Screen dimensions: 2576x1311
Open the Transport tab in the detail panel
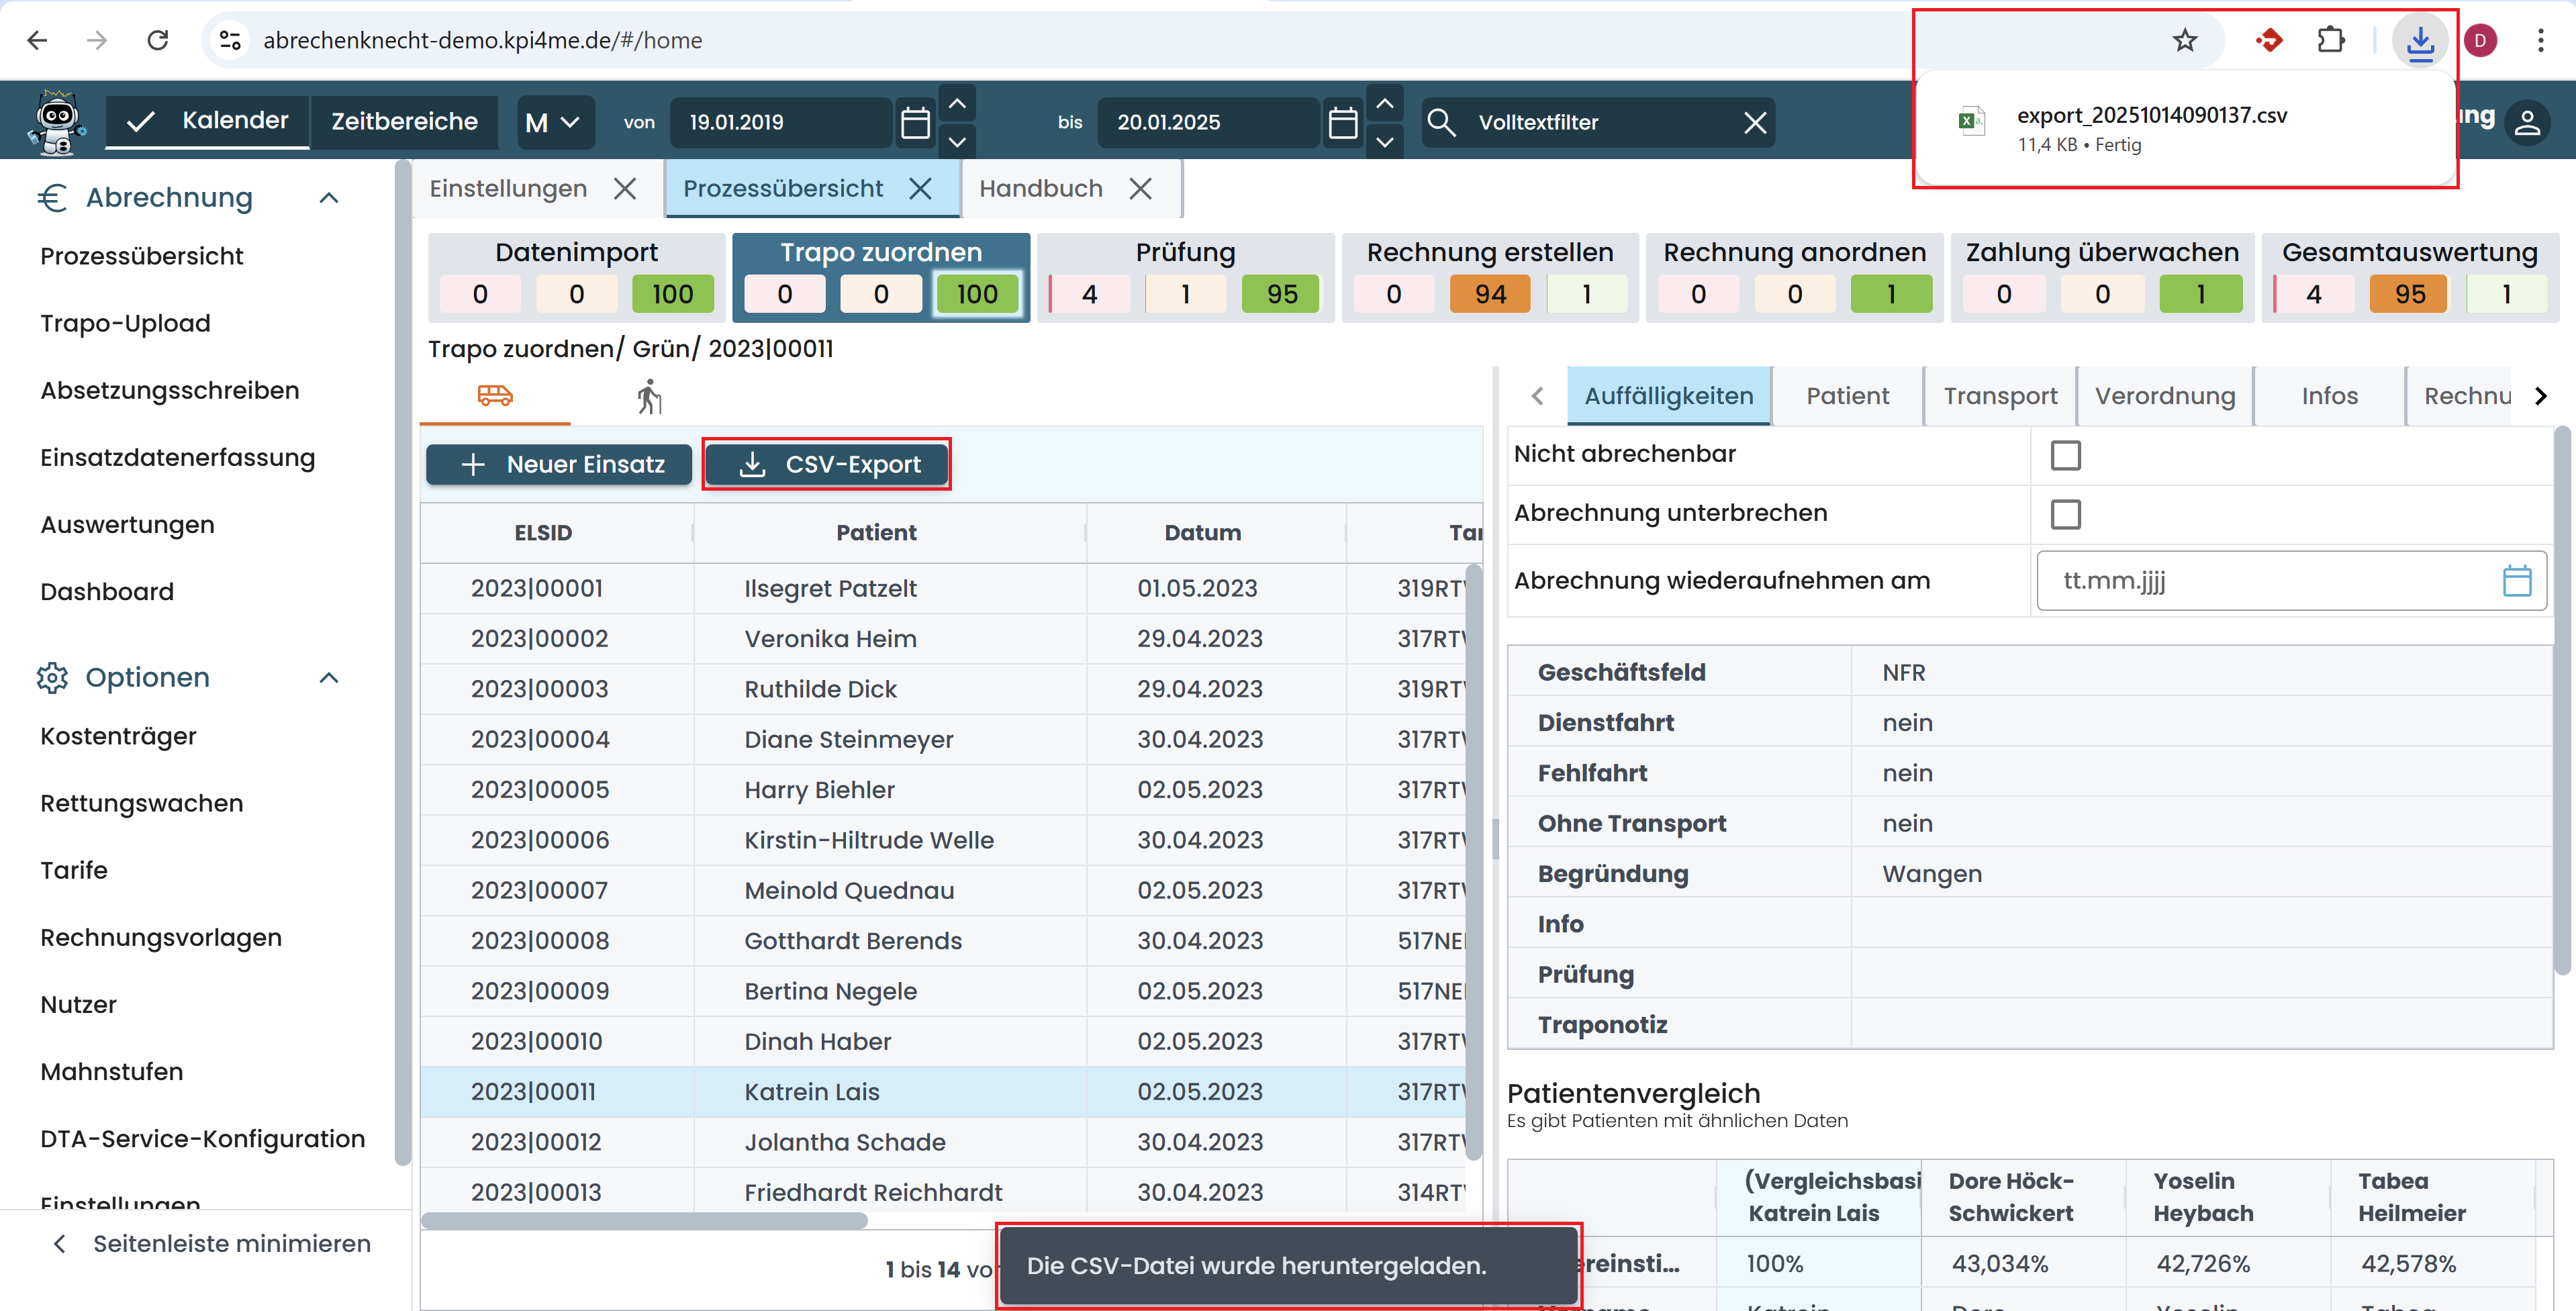pos(2000,395)
